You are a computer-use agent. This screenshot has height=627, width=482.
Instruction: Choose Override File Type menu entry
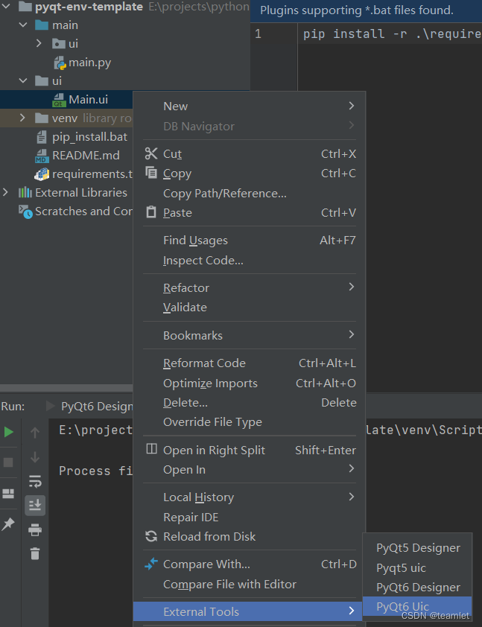click(x=250, y=422)
